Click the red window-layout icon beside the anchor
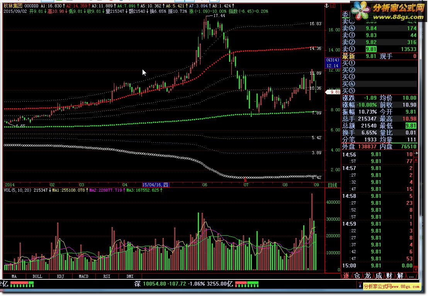 (x=333, y=6)
